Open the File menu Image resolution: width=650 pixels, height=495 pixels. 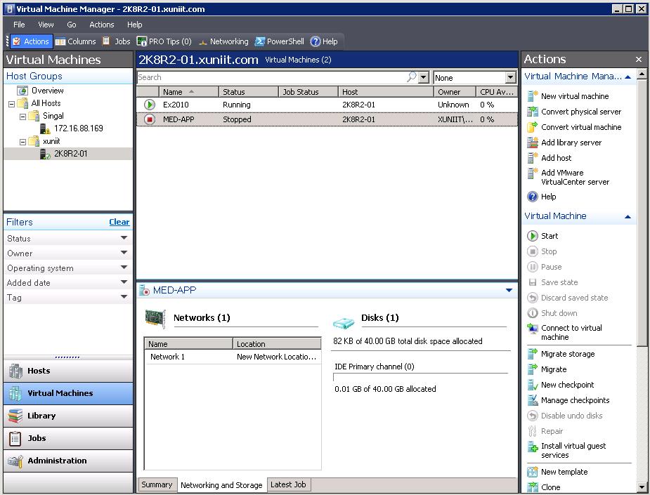pyautogui.click(x=19, y=25)
